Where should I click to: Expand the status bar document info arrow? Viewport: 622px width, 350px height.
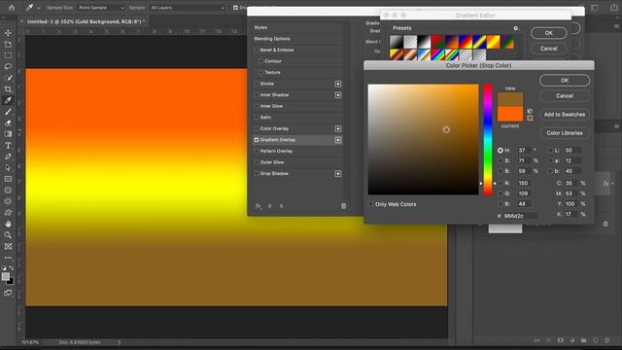click(x=119, y=342)
